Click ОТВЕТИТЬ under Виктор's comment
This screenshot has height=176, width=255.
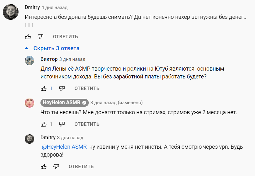pyautogui.click(x=87, y=88)
